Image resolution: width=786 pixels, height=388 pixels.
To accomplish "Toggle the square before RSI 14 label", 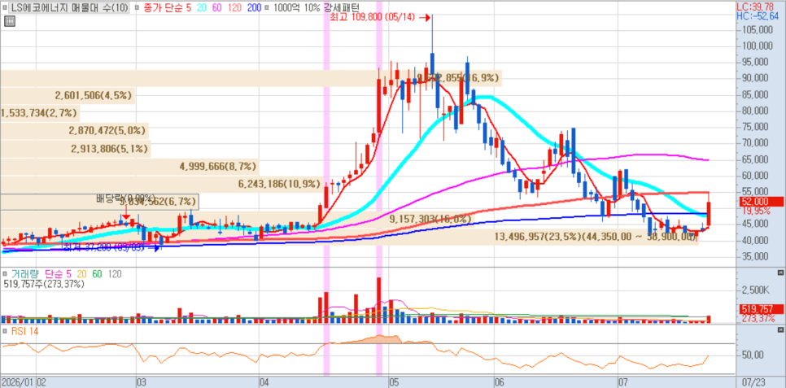I will point(5,331).
